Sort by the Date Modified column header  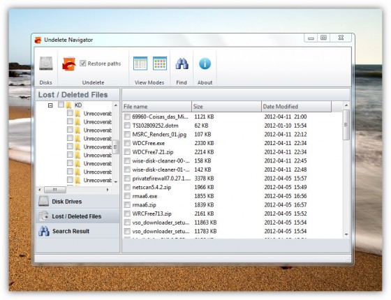(x=297, y=107)
